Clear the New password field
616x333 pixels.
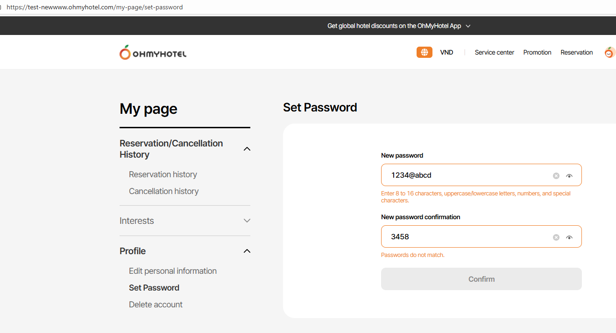[556, 176]
